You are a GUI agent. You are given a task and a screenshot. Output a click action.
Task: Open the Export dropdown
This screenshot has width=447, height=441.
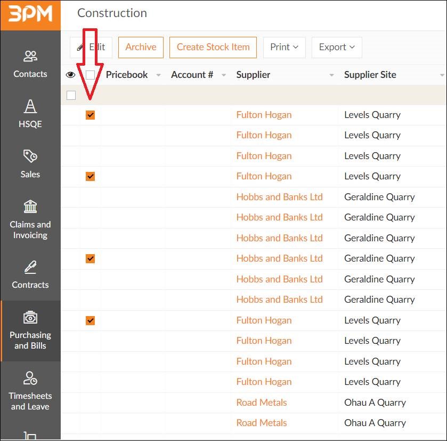(337, 47)
